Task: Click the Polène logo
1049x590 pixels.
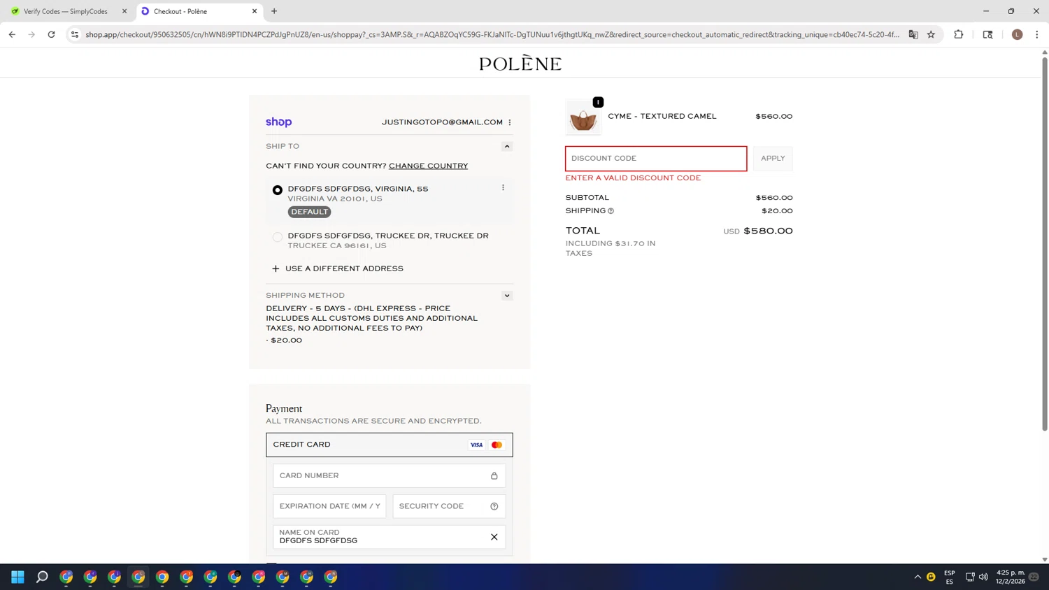Action: pyautogui.click(x=520, y=63)
